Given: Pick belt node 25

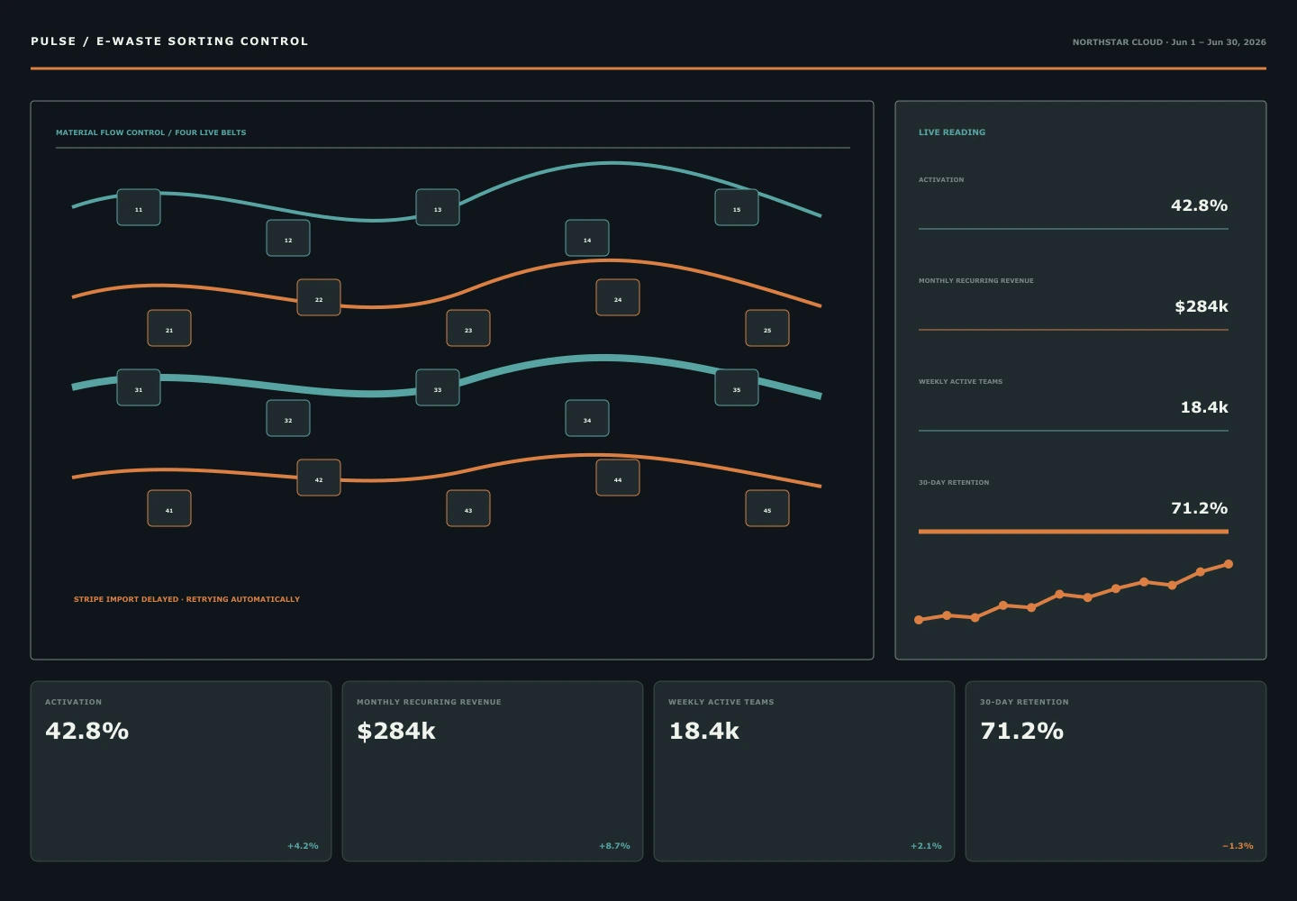Looking at the screenshot, I should (767, 328).
